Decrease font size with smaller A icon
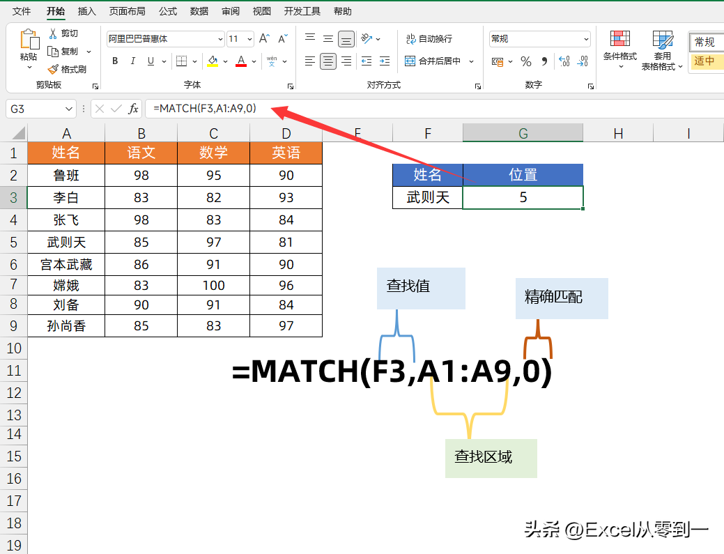724x554 pixels. (x=283, y=38)
